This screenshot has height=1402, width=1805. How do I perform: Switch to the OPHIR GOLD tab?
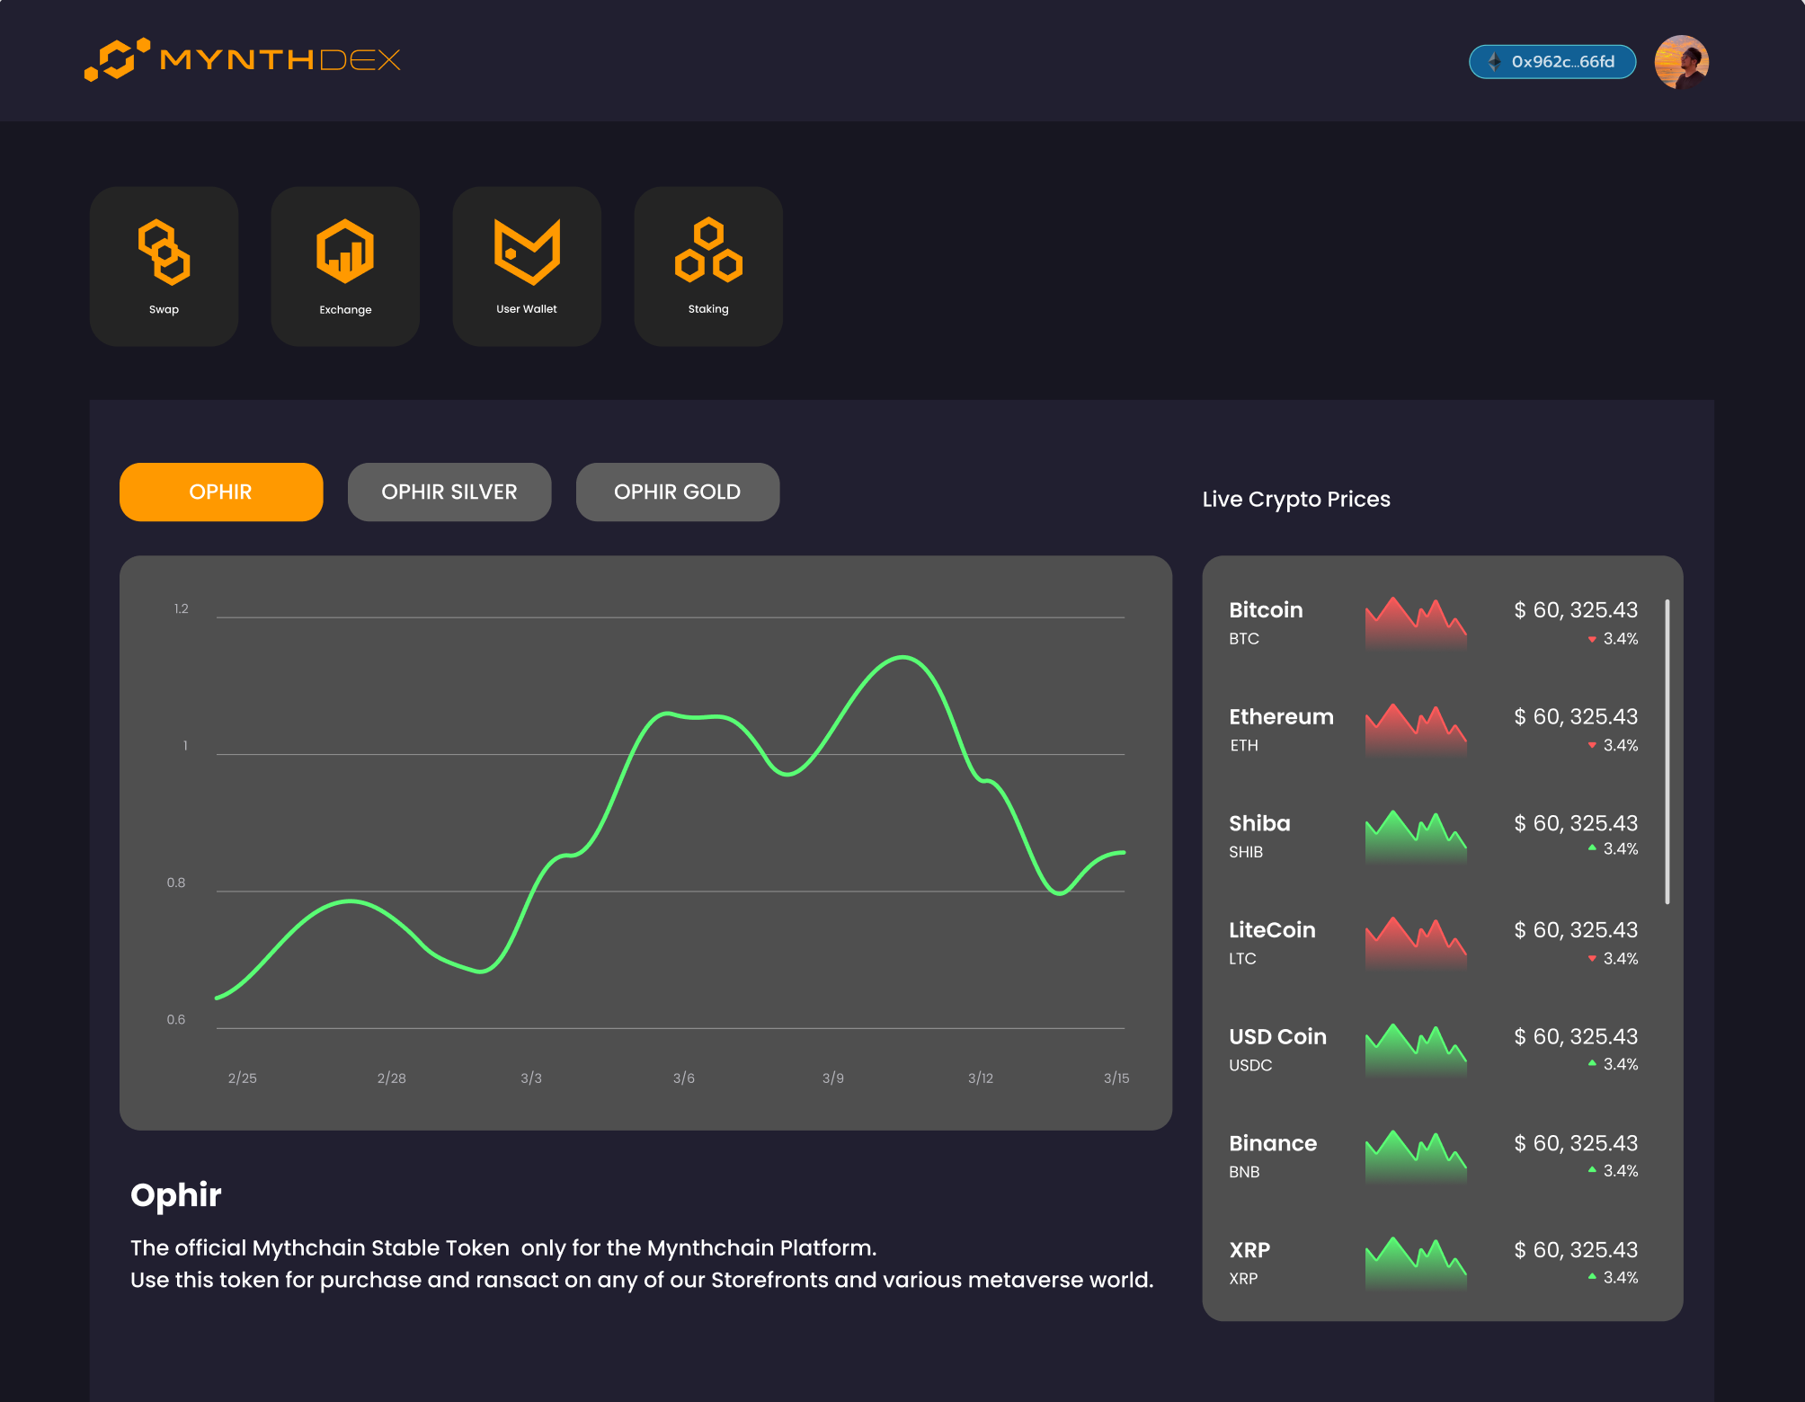click(678, 492)
